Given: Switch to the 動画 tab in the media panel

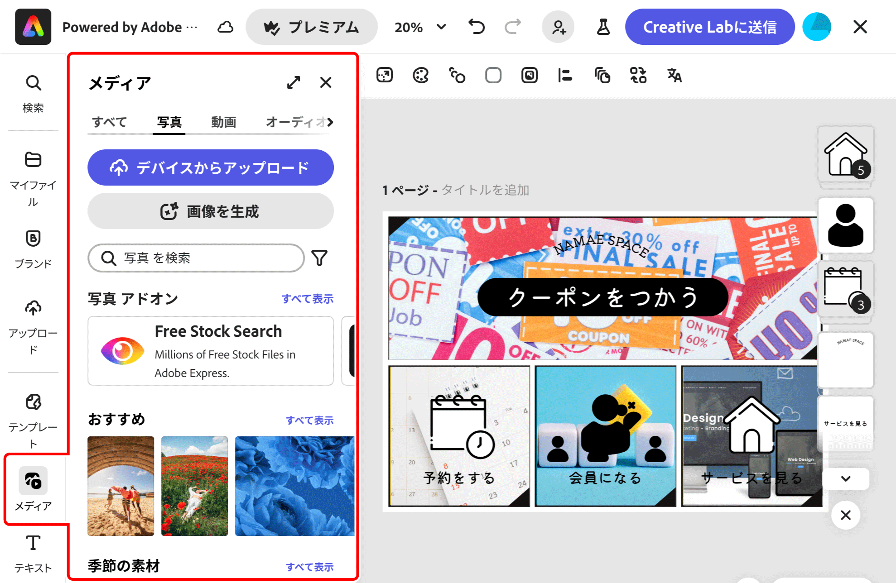Looking at the screenshot, I should point(223,121).
